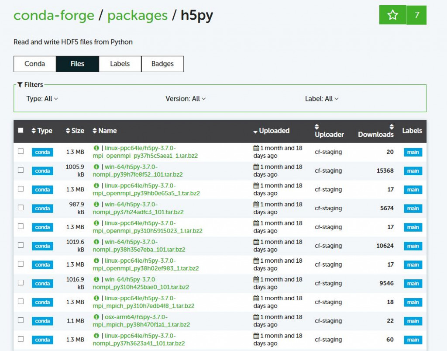Click calendar icon in py38h35e7eba row

[x=256, y=242]
